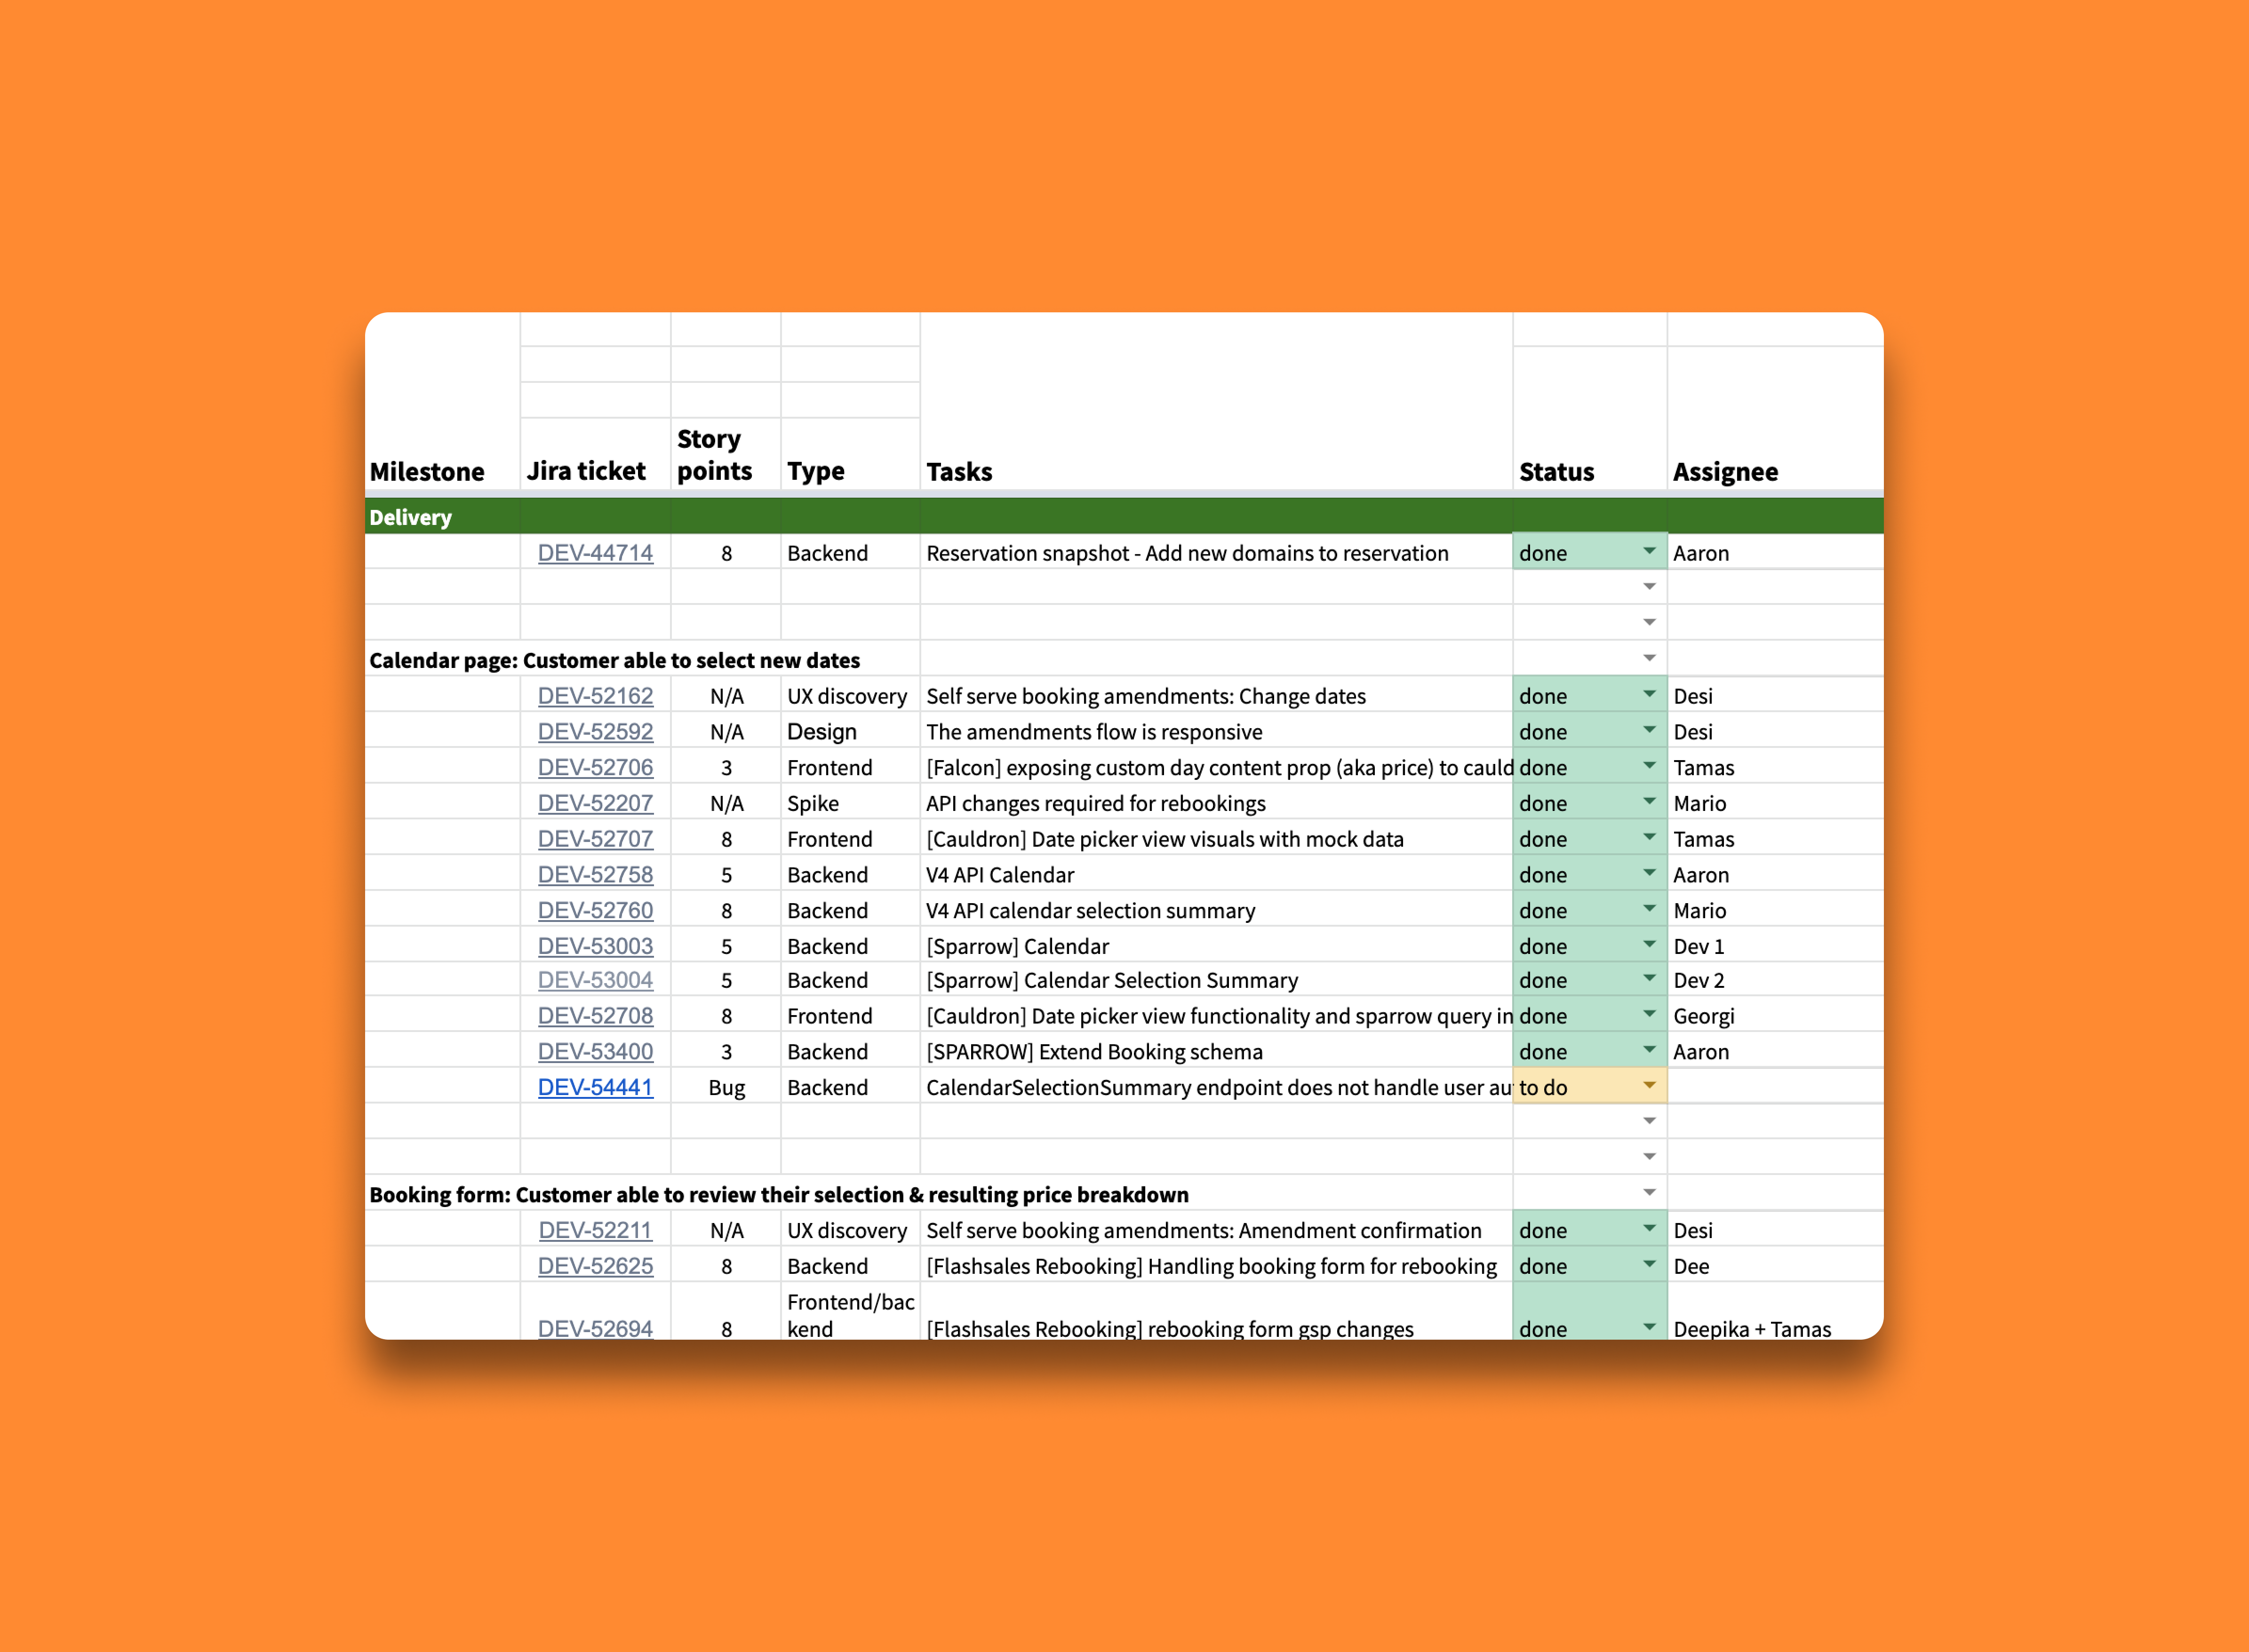Click the DEV-53003 ticket link

pos(595,946)
